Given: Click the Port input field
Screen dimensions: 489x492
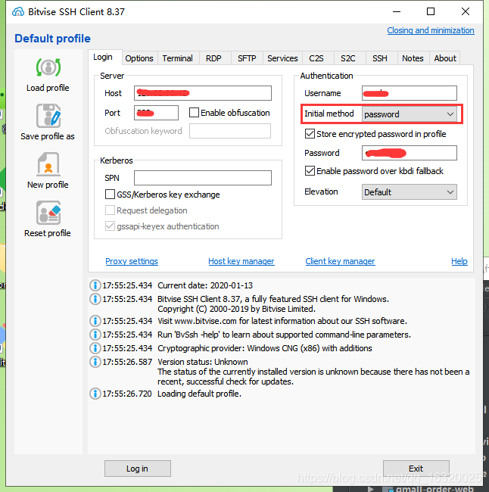Looking at the screenshot, I should (x=156, y=113).
